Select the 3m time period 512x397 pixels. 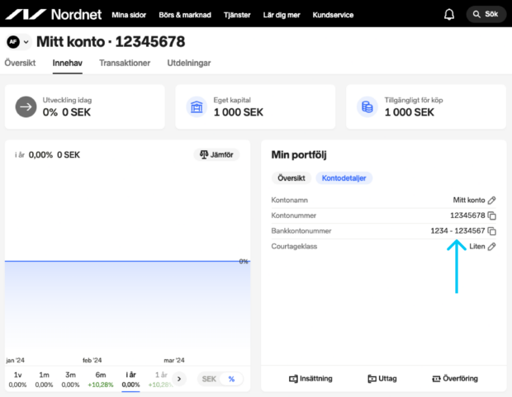point(70,380)
